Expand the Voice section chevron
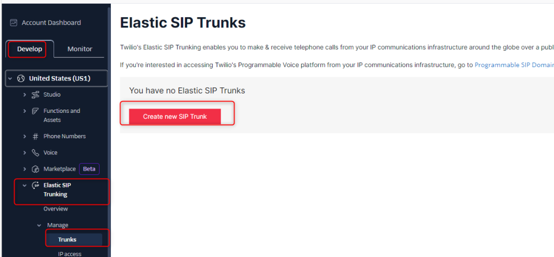Image resolution: width=554 pixels, height=257 pixels. coord(24,153)
